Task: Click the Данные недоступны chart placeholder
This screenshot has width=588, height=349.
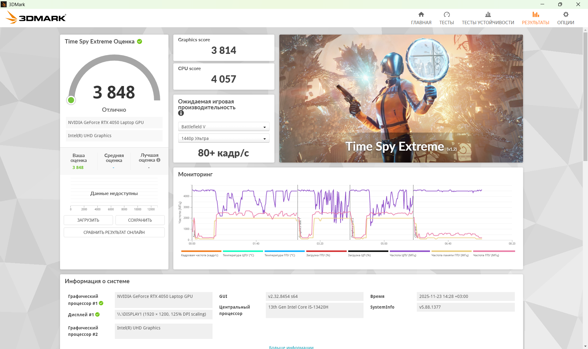Action: [114, 193]
